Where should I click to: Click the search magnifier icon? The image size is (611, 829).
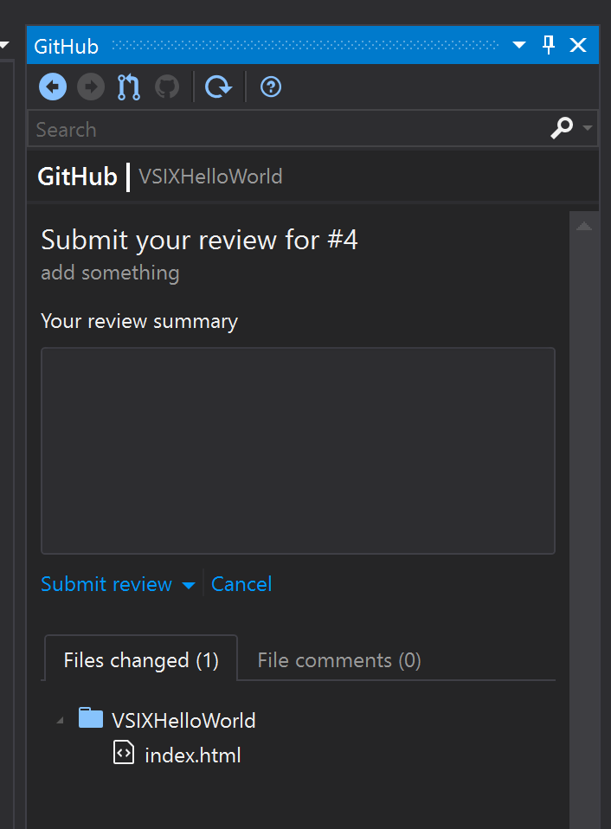click(562, 128)
